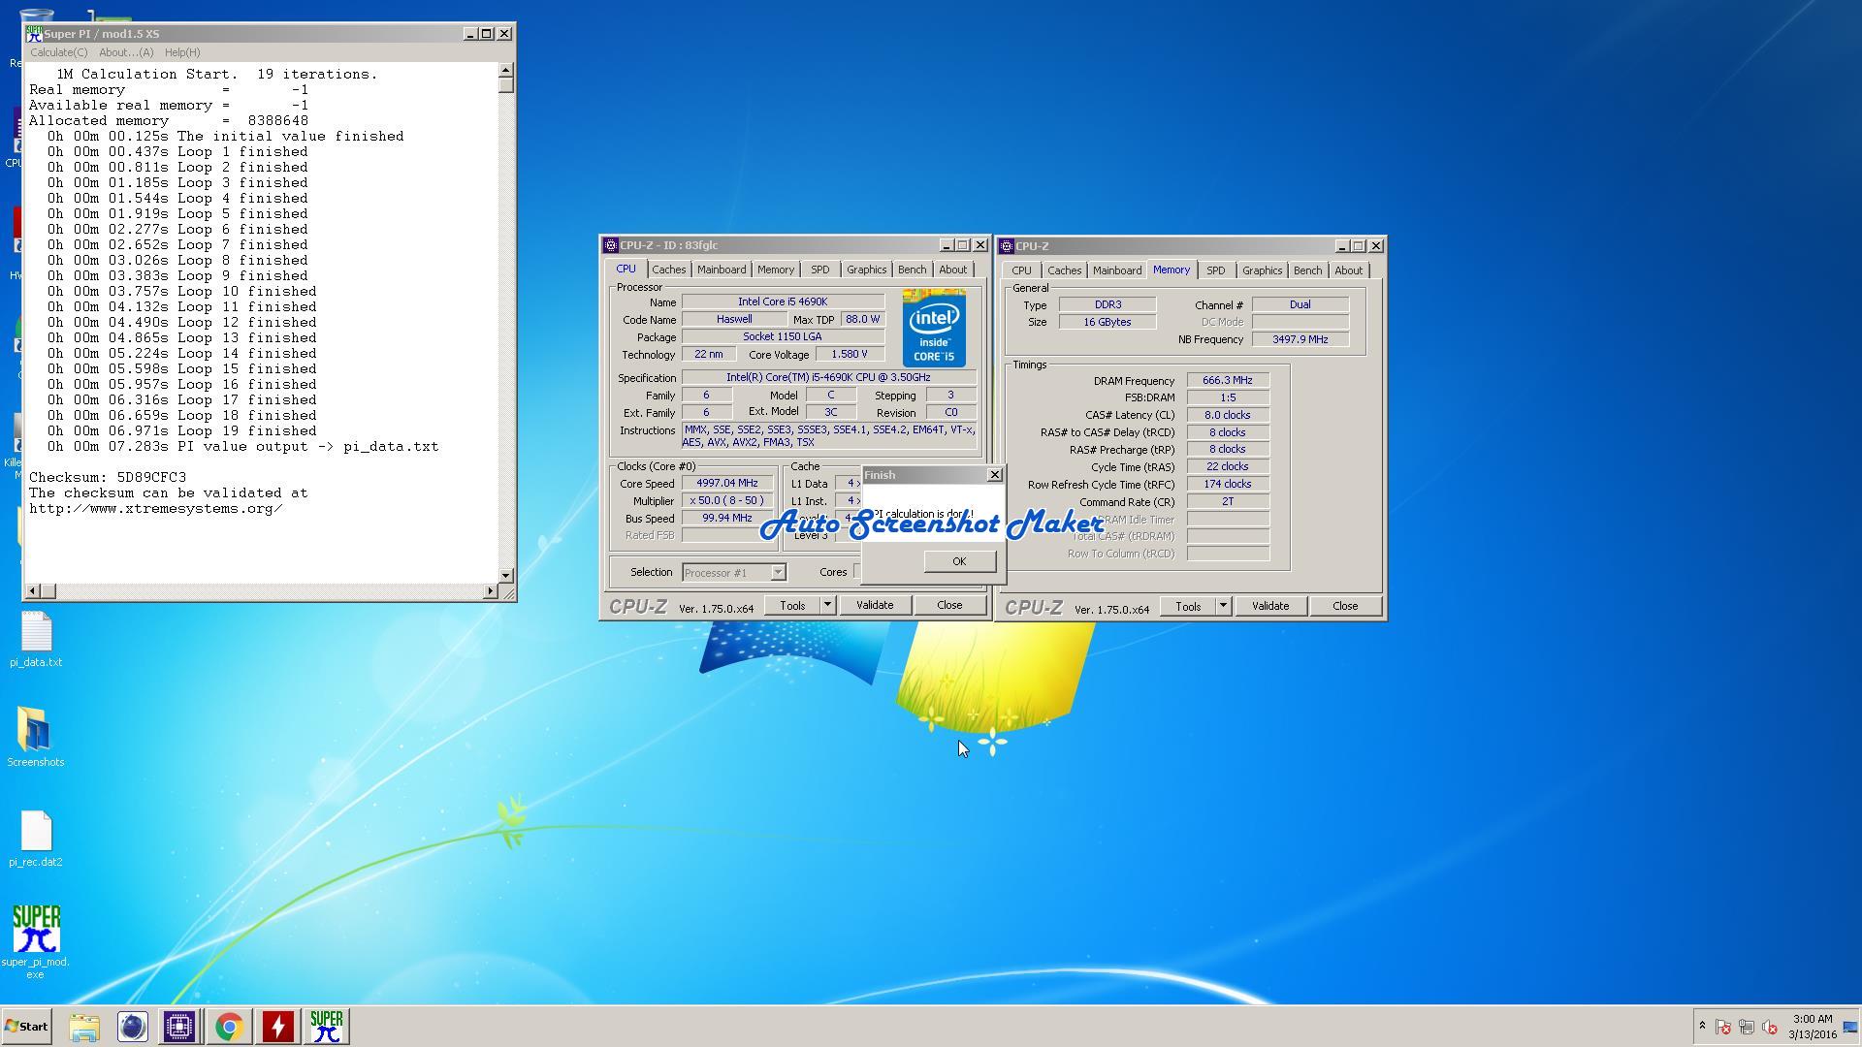Switch to Caches tab in left CPU-Z
Image resolution: width=1862 pixels, height=1047 pixels.
tap(668, 270)
